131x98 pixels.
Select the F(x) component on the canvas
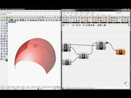coord(67,62)
